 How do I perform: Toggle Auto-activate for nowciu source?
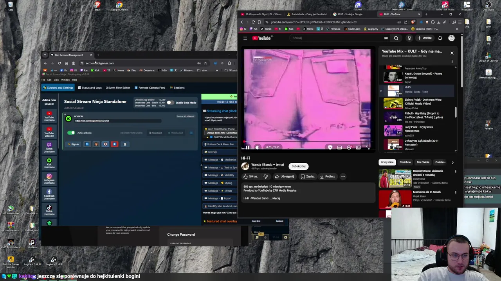coord(71,133)
